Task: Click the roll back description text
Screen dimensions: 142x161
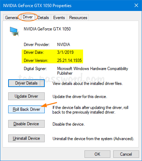Action: click(91, 110)
